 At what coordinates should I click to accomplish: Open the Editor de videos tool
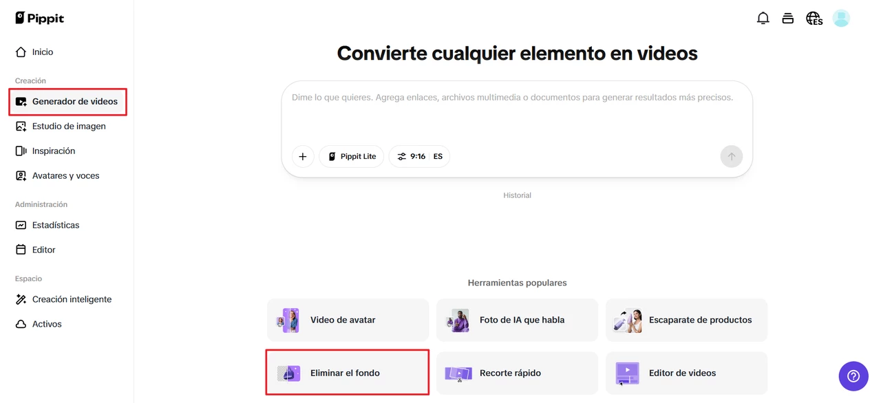tap(686, 373)
